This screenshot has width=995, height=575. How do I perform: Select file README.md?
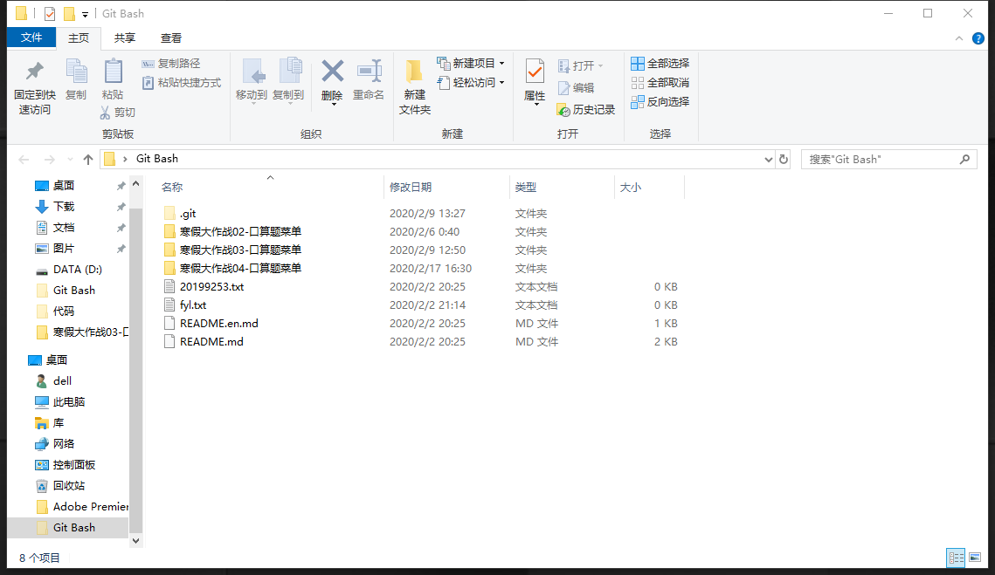(x=204, y=342)
